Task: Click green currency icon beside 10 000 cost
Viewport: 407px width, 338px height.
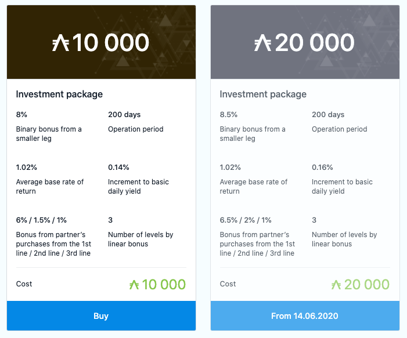Action: (134, 285)
